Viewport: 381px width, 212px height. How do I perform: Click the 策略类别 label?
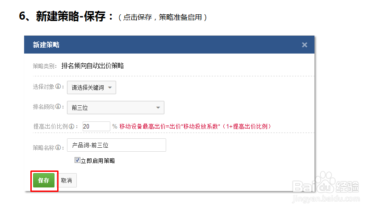pyautogui.click(x=44, y=66)
